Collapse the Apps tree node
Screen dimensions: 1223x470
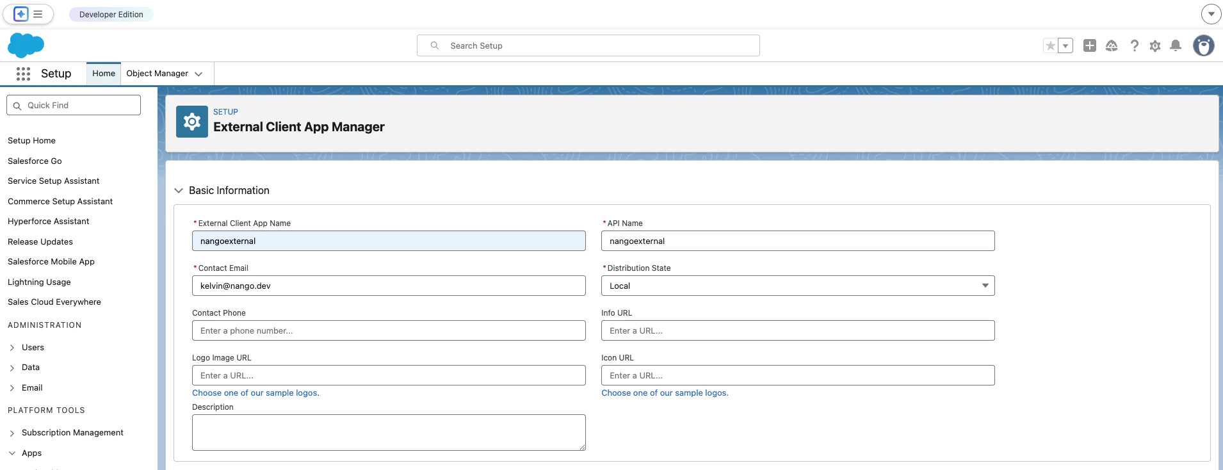click(12, 453)
